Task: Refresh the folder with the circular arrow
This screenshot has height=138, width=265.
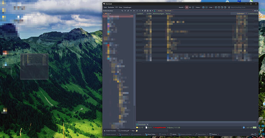Action: (x=145, y=11)
